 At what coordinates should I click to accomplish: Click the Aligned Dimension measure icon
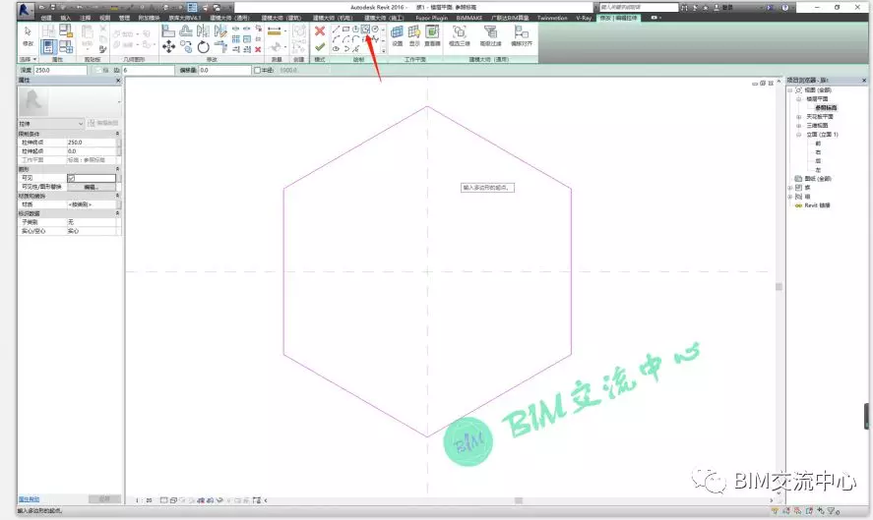[274, 31]
